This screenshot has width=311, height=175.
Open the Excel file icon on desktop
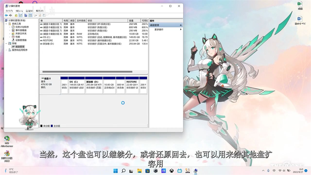coord(300,5)
